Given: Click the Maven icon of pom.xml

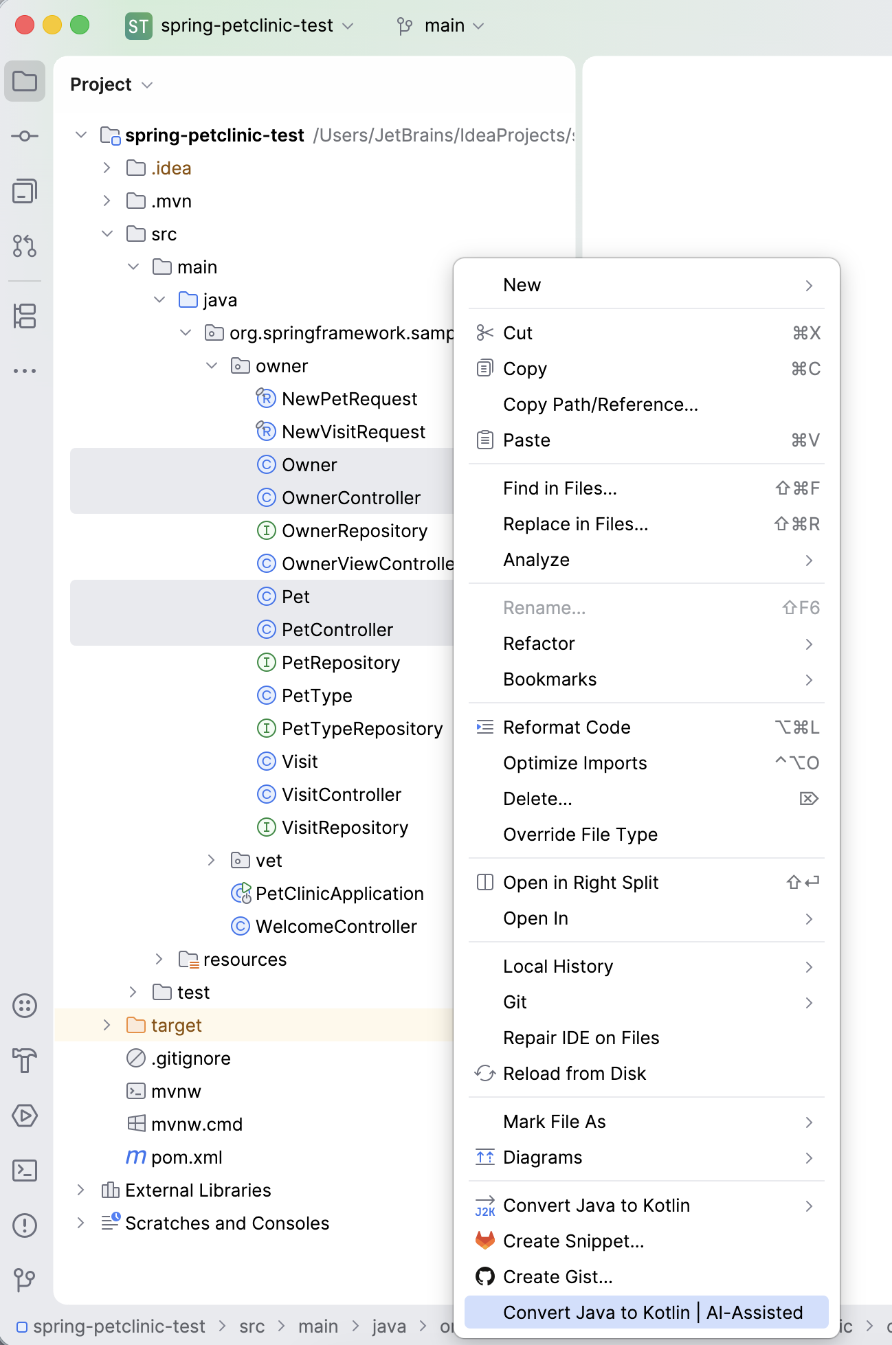Looking at the screenshot, I should tap(136, 1157).
